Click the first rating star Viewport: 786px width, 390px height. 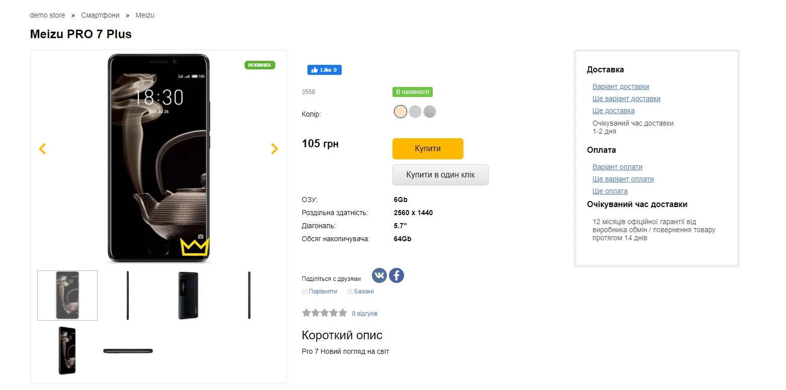point(306,313)
